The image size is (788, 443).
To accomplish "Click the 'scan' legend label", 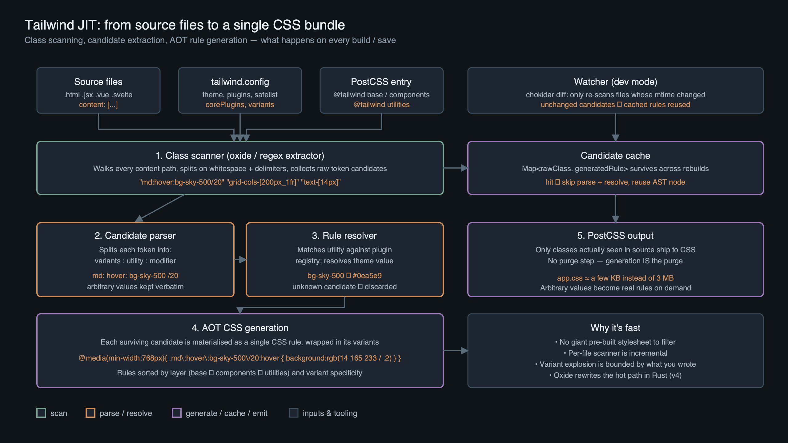I will 59,413.
